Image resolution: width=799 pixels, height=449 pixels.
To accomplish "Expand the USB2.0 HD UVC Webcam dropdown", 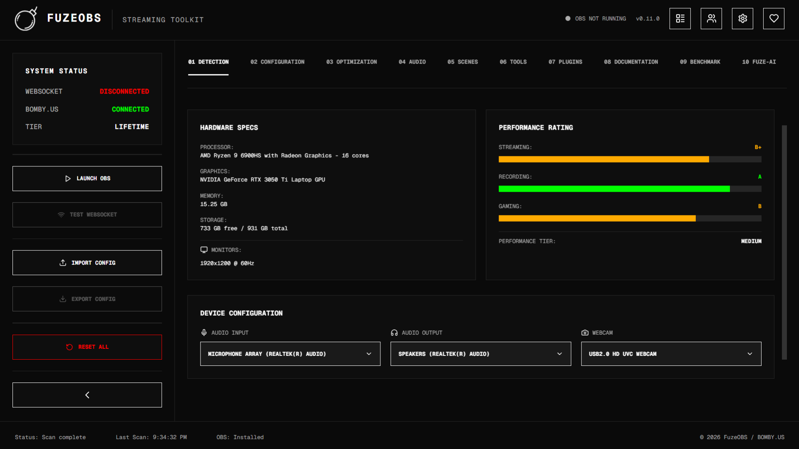I will [670, 354].
